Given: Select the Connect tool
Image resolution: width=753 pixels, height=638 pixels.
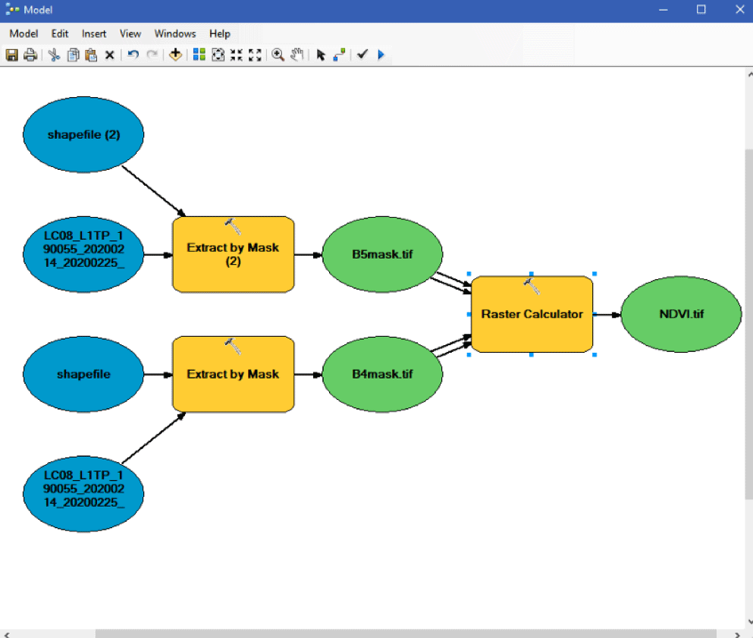Looking at the screenshot, I should pyautogui.click(x=340, y=55).
